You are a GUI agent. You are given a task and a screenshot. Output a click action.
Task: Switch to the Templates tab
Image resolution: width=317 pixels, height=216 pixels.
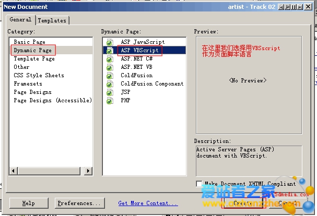tap(52, 20)
